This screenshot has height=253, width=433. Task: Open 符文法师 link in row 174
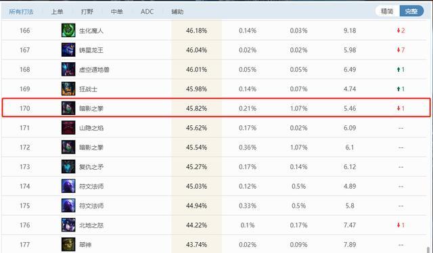(x=91, y=187)
